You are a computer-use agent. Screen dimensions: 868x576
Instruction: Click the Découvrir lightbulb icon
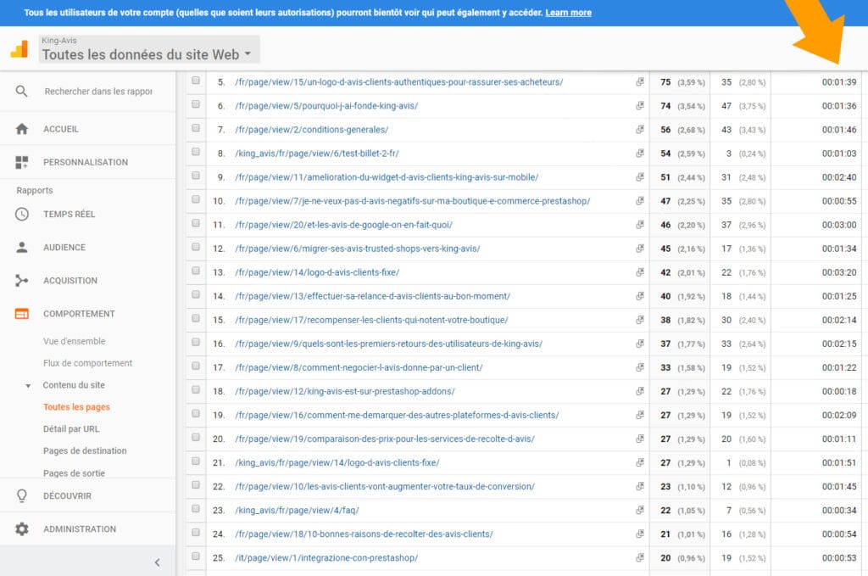(x=21, y=495)
